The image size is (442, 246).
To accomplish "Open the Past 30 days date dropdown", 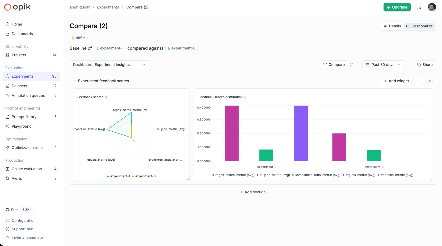I will [x=383, y=65].
